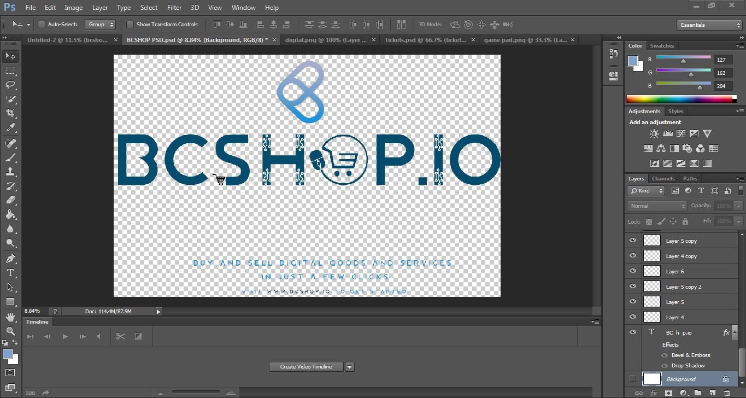Click the zoom percentage field in status bar

point(36,311)
